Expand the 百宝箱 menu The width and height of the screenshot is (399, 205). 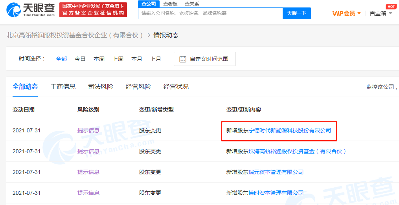pyautogui.click(x=381, y=13)
